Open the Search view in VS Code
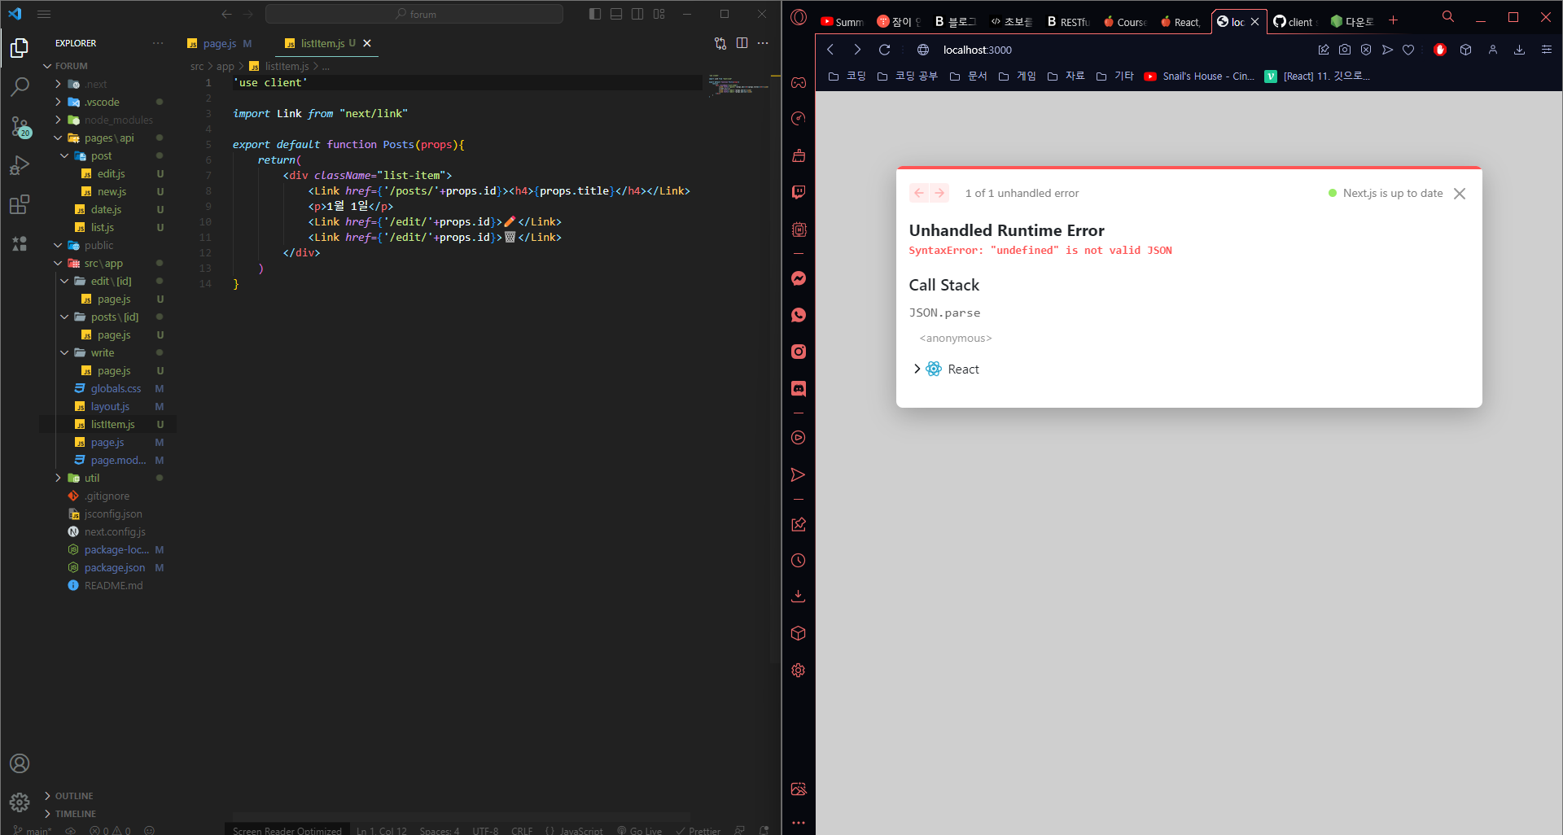 point(20,86)
